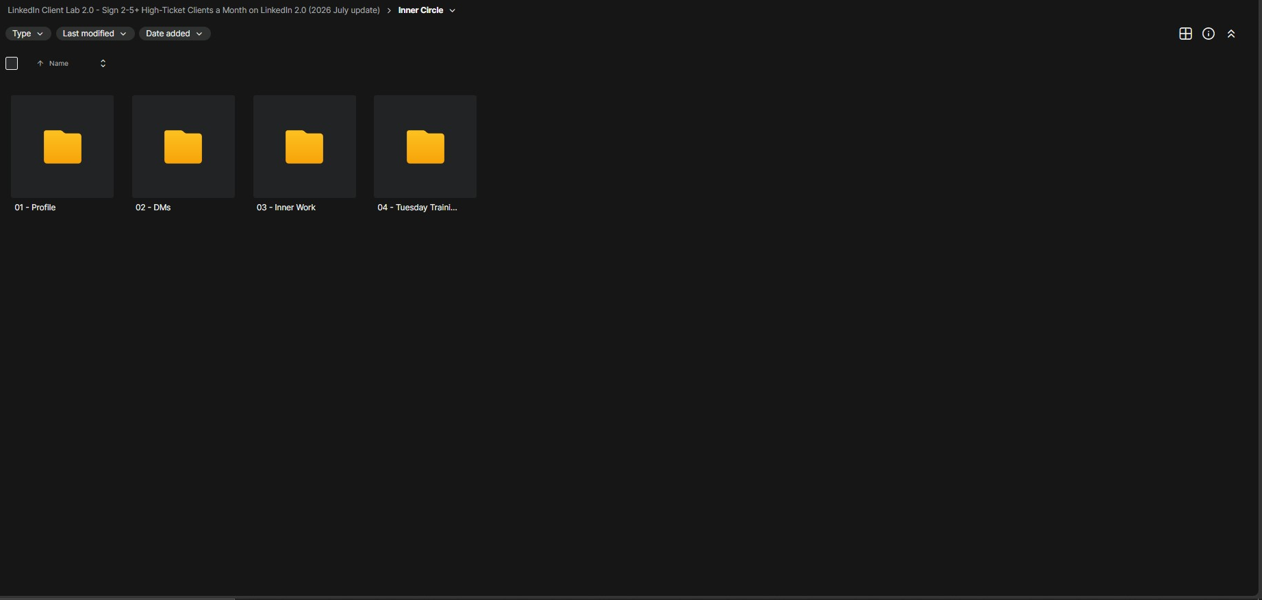The image size is (1262, 600).
Task: Sort by the Name column header
Action: [59, 63]
